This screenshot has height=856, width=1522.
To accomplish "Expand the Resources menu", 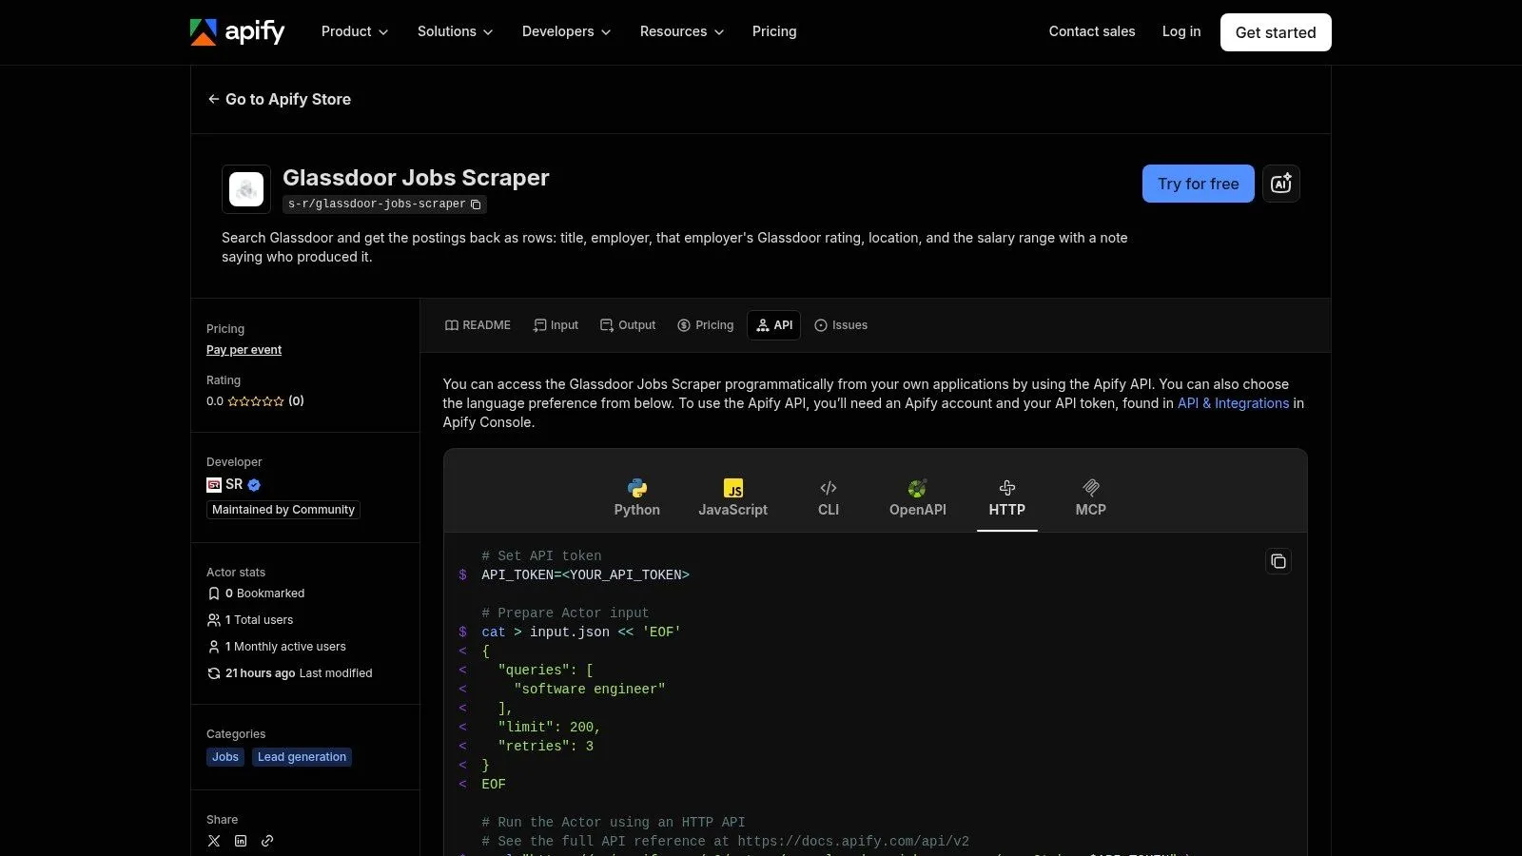I will [682, 31].
